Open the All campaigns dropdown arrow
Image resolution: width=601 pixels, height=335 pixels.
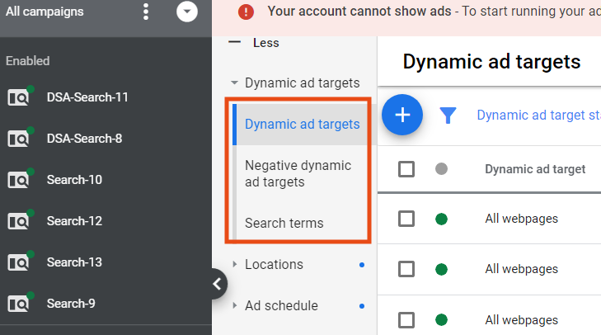coord(187,12)
